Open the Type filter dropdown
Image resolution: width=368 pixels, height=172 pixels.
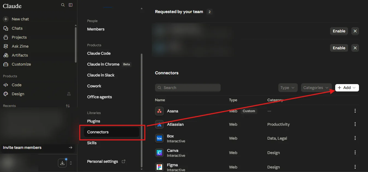(288, 88)
